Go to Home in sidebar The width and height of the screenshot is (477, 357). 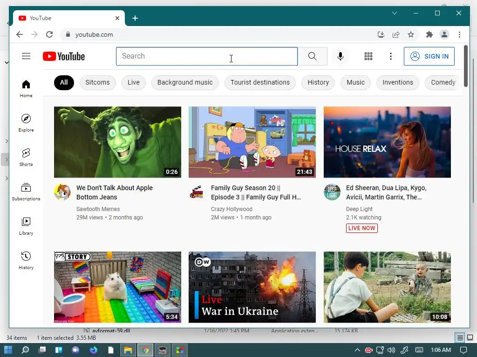pyautogui.click(x=26, y=89)
